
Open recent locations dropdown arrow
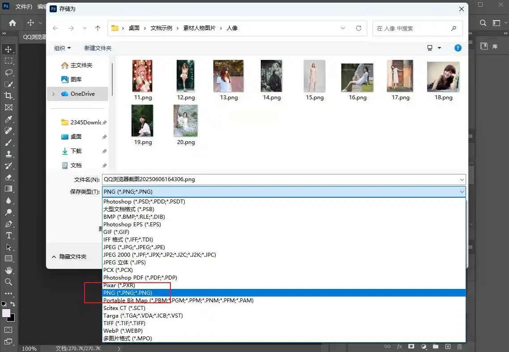pos(85,28)
